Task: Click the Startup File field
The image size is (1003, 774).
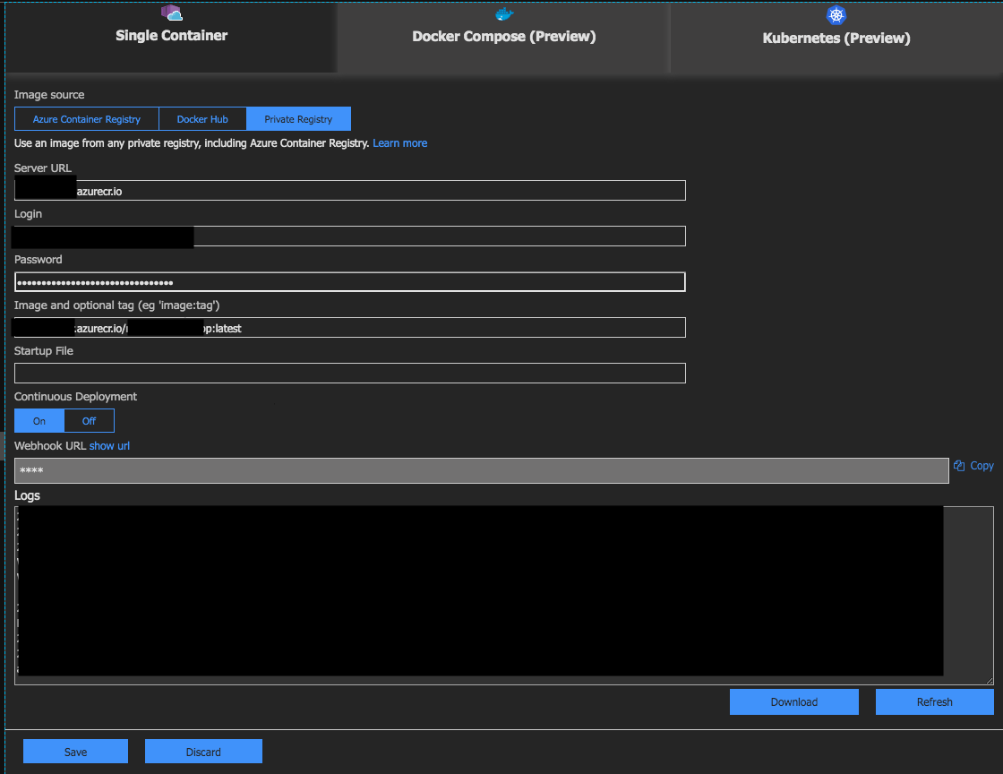Action: [x=350, y=373]
